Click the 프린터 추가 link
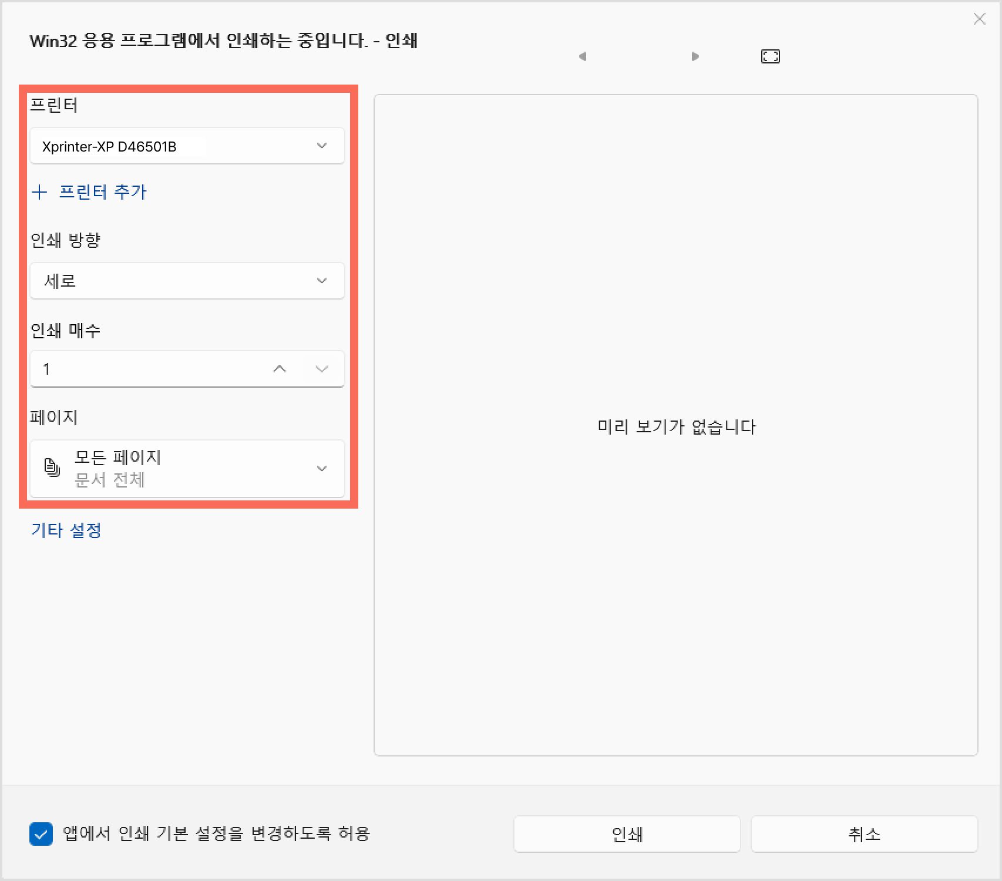This screenshot has width=1002, height=881. pyautogui.click(x=103, y=192)
